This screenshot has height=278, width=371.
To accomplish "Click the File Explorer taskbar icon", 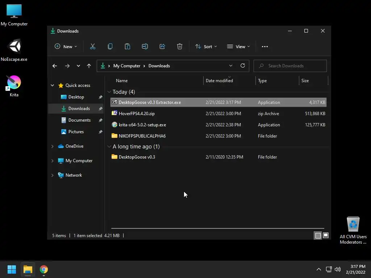I will pos(28,269).
